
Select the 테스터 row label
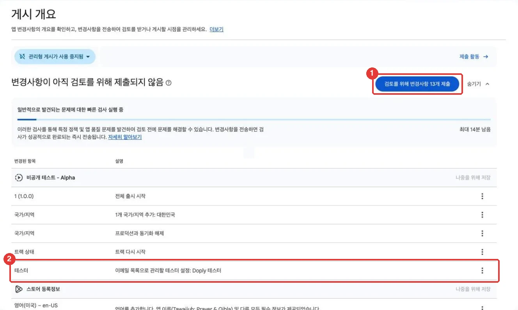pos(21,271)
